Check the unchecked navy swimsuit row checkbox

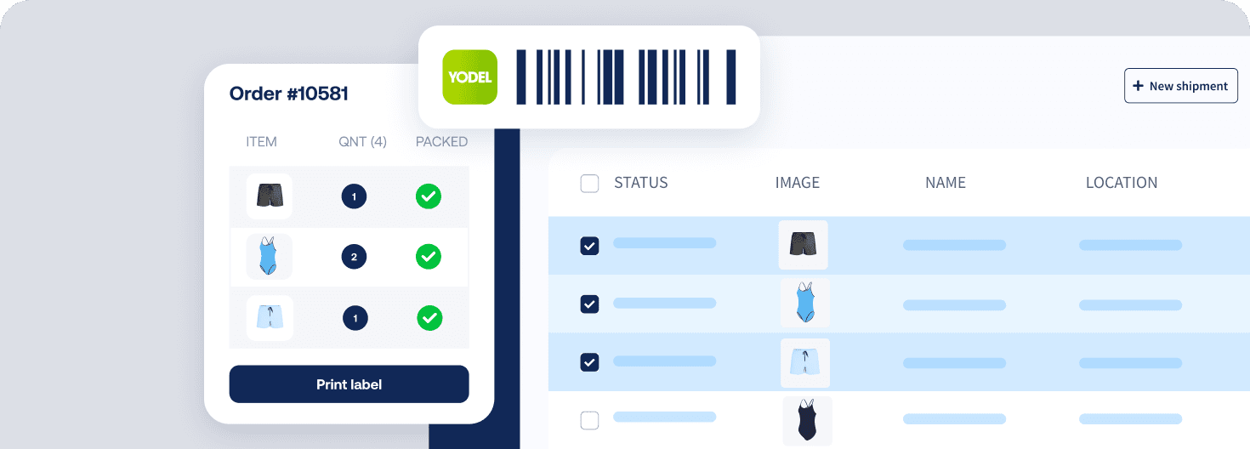pyautogui.click(x=589, y=420)
